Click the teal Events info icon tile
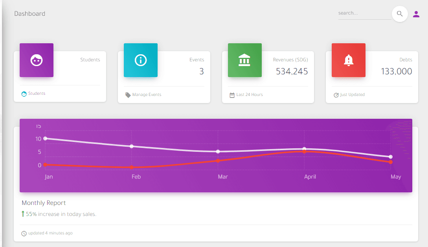This screenshot has height=247, width=428. 141,60
